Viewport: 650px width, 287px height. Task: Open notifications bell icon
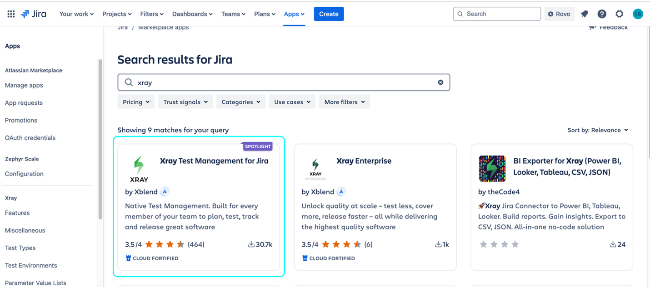(585, 14)
